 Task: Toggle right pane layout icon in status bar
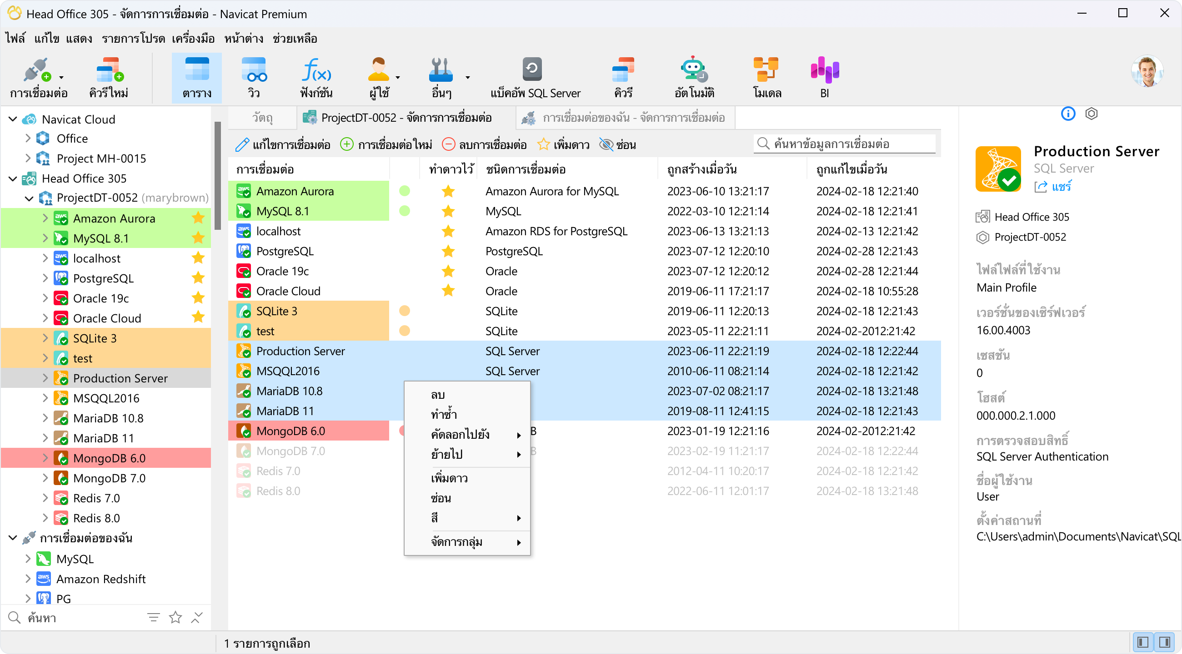(x=1164, y=642)
